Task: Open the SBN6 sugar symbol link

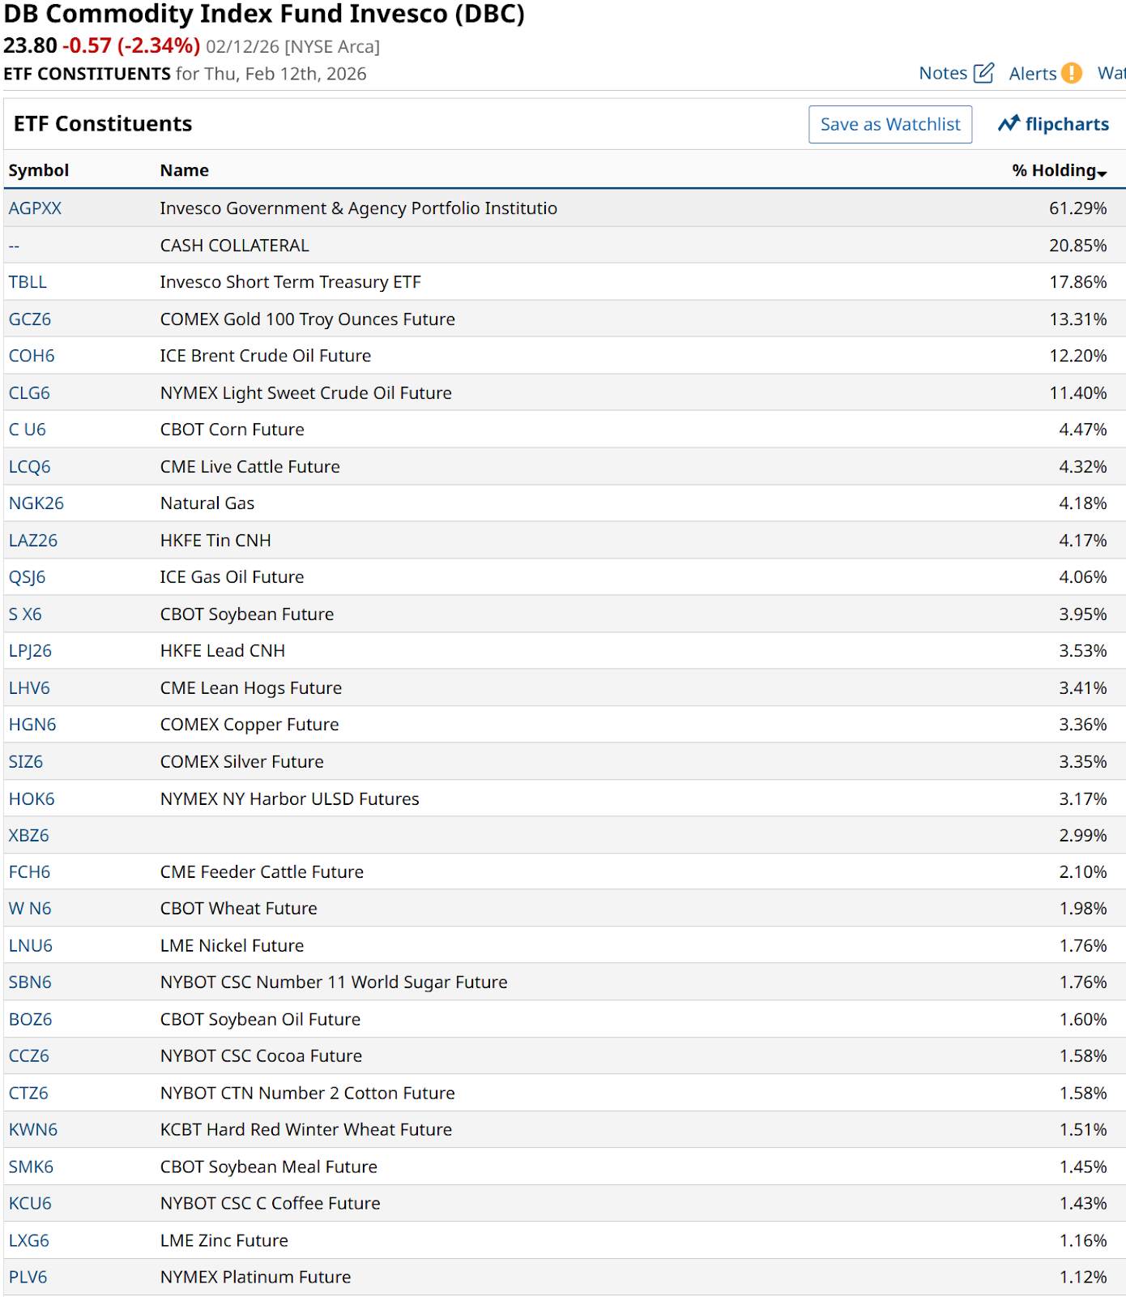Action: [30, 982]
